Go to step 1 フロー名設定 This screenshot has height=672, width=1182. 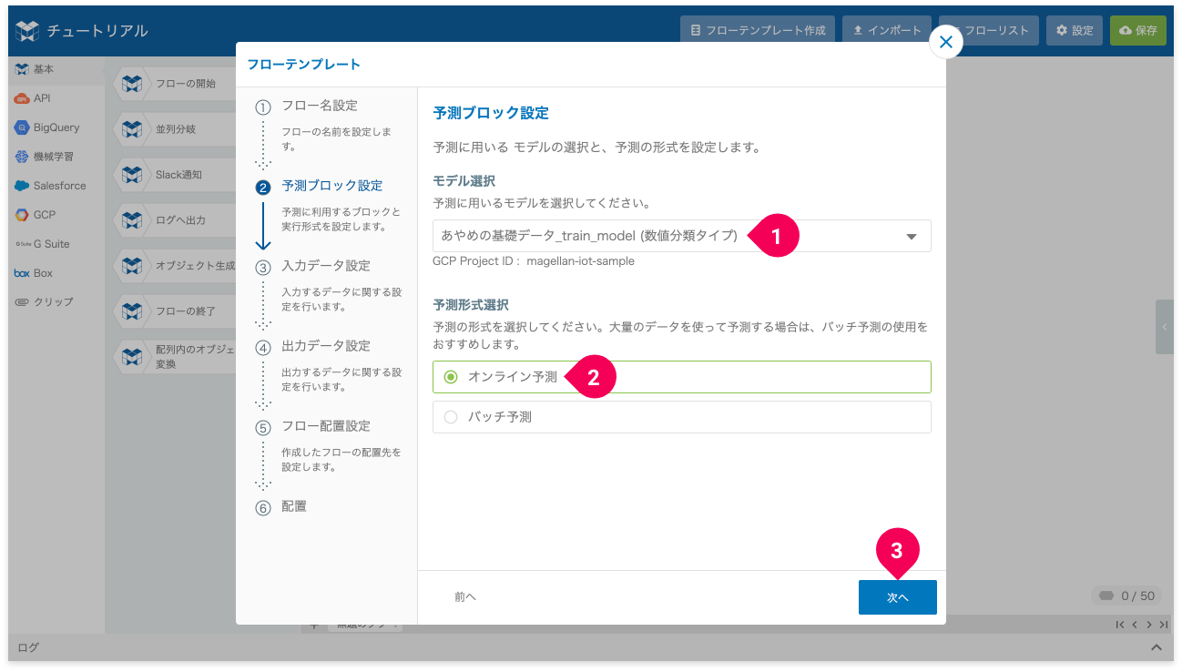click(320, 106)
